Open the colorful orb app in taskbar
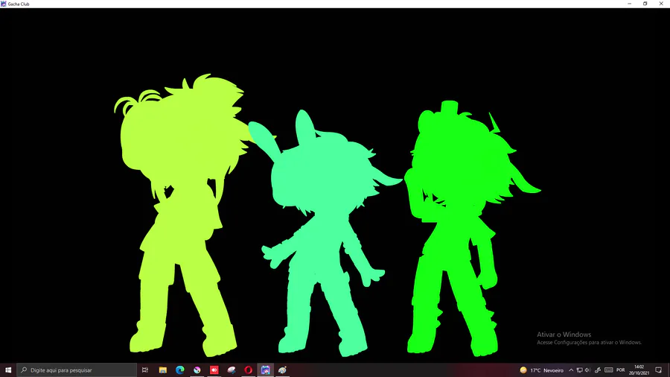The image size is (670, 377). coord(197,370)
